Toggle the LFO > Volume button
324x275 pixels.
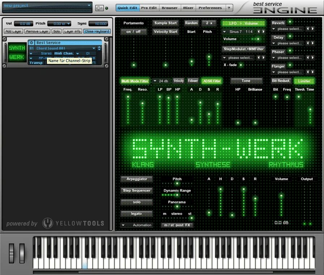243,23
